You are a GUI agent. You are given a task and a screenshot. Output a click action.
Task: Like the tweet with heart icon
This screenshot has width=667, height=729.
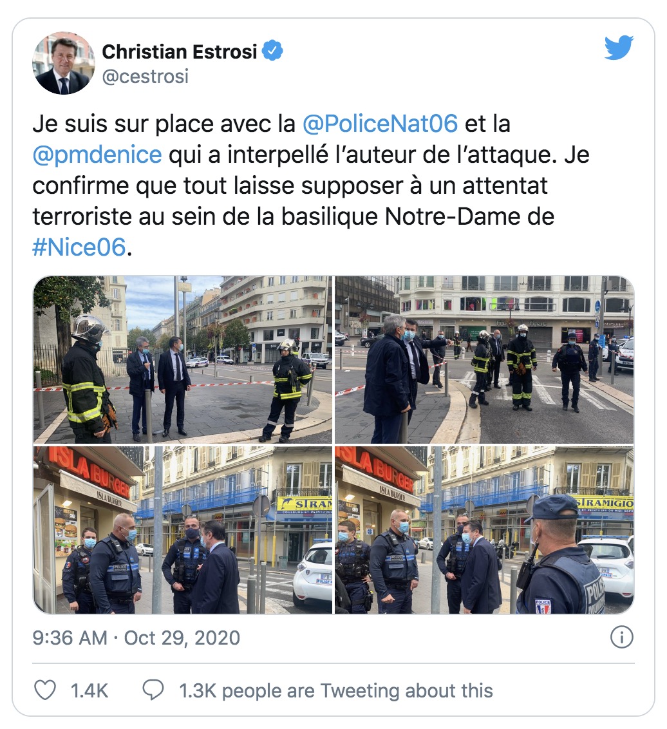45,690
